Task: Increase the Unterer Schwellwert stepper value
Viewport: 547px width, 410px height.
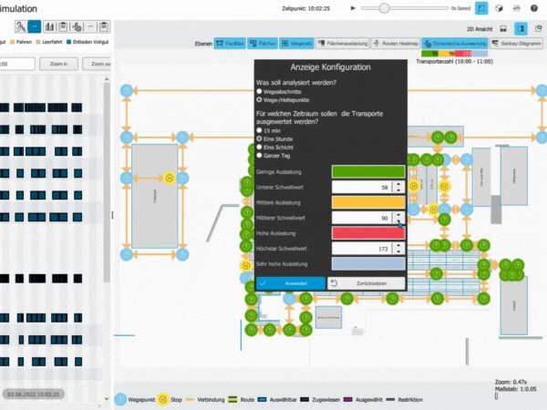Action: pos(398,183)
